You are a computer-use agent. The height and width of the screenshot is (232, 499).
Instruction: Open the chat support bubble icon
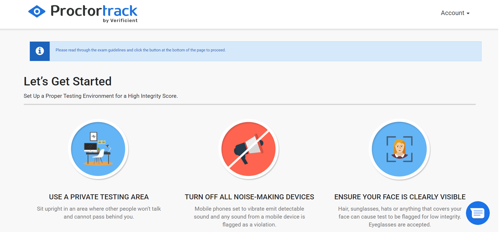(x=478, y=213)
